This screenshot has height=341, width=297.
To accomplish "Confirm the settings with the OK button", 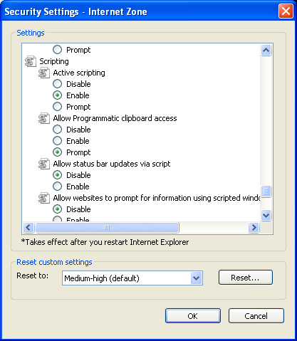I will pos(193,316).
